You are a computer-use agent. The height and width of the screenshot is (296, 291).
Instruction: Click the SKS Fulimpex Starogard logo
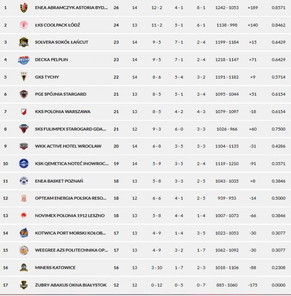point(24,129)
